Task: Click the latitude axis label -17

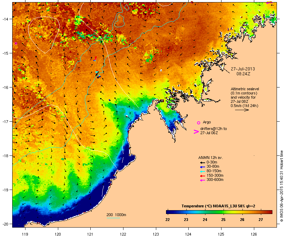Action: pyautogui.click(x=5, y=122)
